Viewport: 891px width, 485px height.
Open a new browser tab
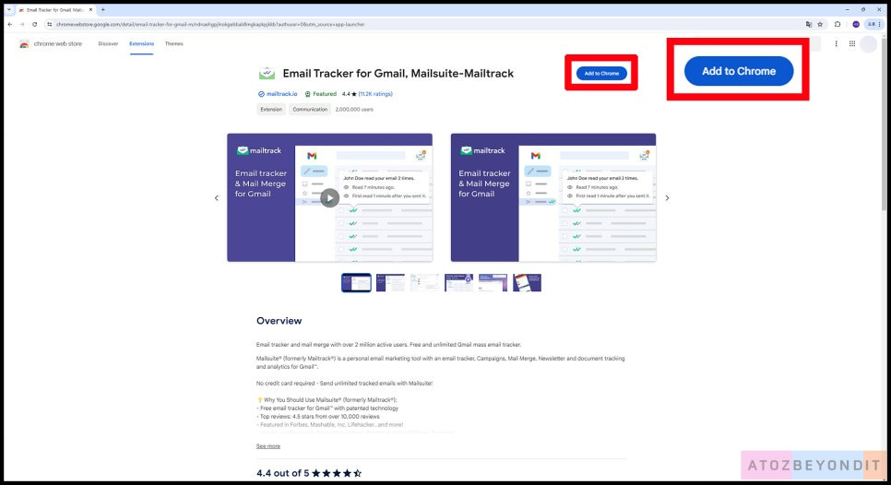[103, 9]
